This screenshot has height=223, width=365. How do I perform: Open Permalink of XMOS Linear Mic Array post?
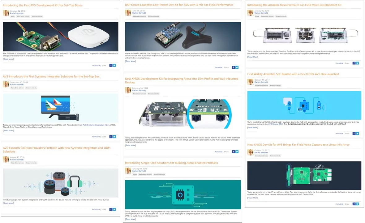click(x=339, y=204)
